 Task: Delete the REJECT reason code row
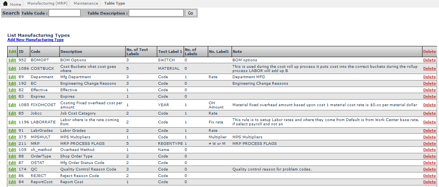tap(429, 176)
